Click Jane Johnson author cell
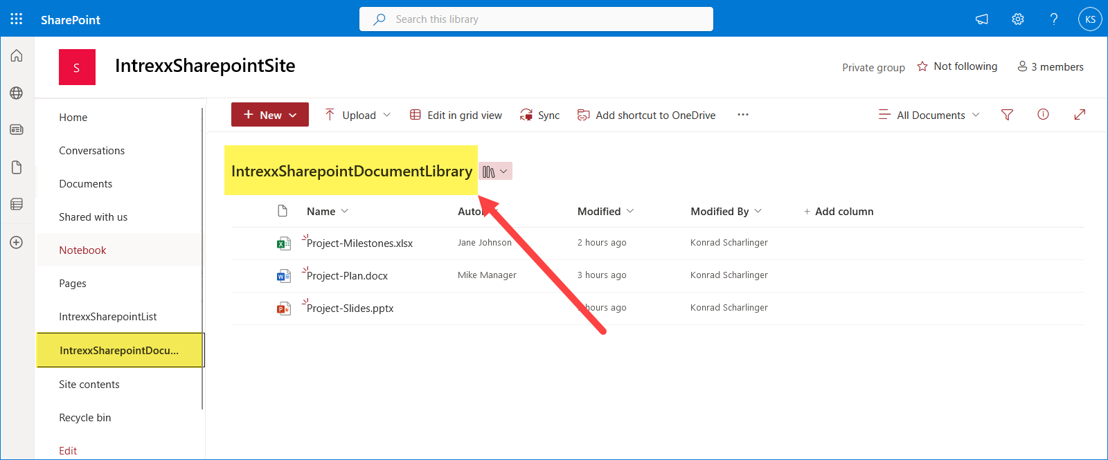 tap(485, 243)
